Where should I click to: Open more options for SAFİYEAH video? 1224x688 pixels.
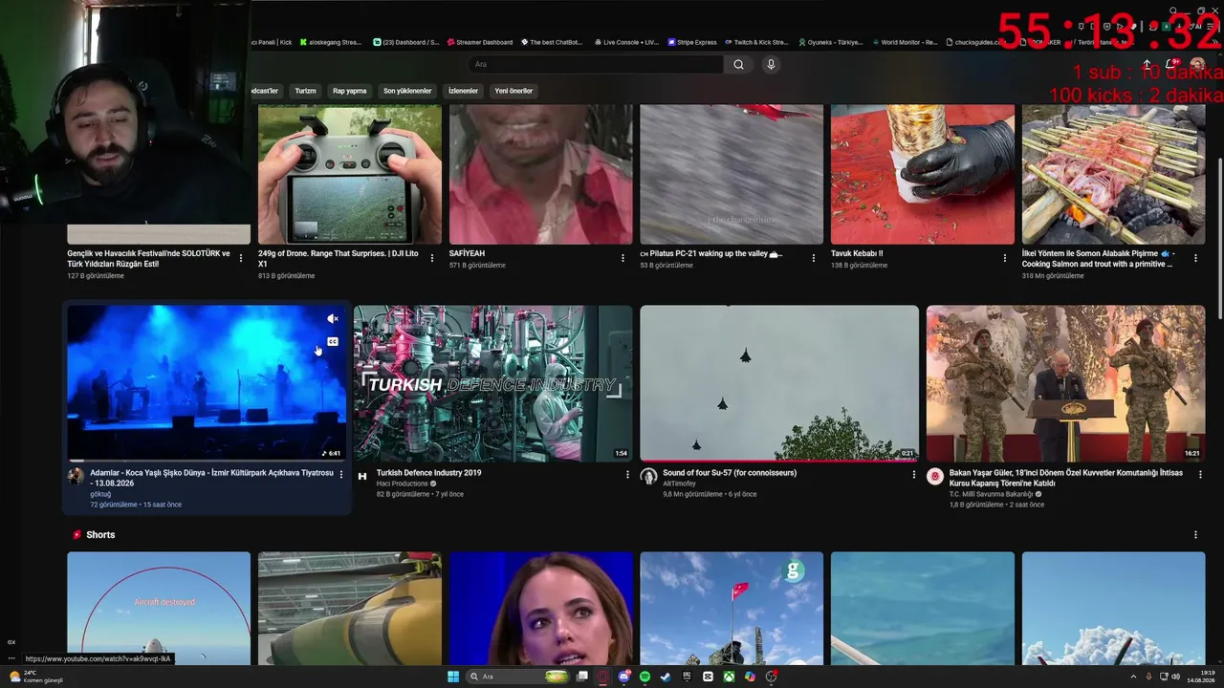[x=623, y=258]
